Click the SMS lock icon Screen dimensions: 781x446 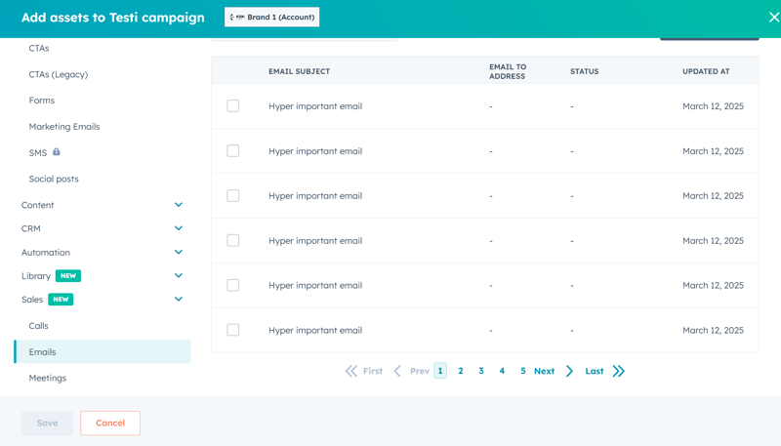(x=57, y=152)
